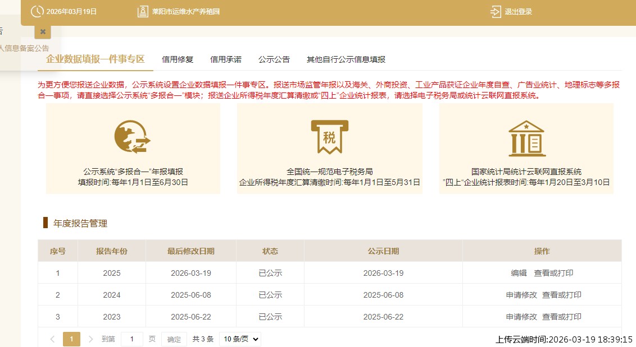Image resolution: width=636 pixels, height=347 pixels.
Task: Click the previous page arrow icon
Action: (52, 339)
